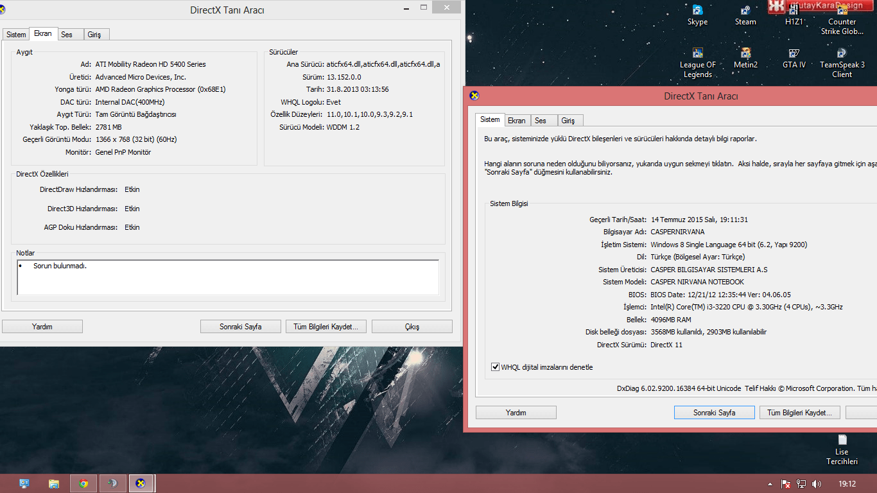Select the Ekran tab in left DirectX window
This screenshot has height=493, width=877.
pos(43,33)
